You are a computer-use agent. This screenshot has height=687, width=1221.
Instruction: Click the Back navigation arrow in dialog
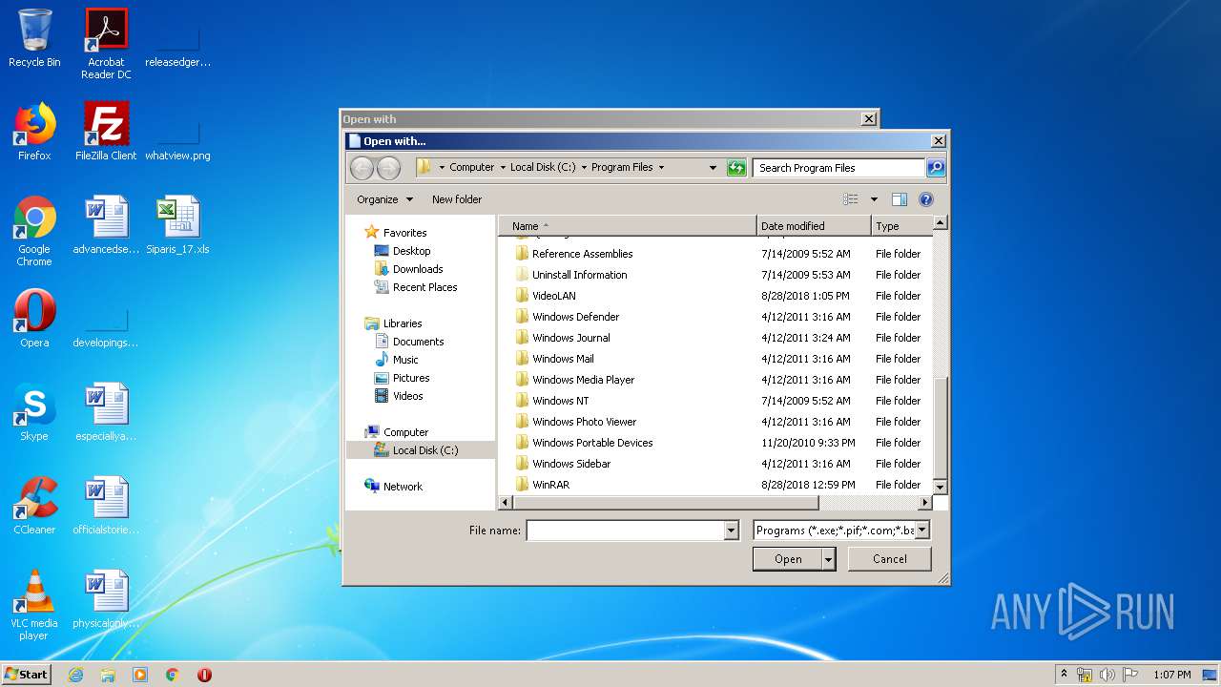coord(362,168)
